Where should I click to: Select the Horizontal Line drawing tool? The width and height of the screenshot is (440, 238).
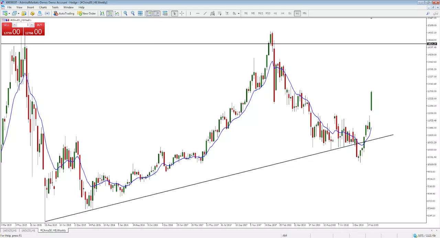[198, 13]
